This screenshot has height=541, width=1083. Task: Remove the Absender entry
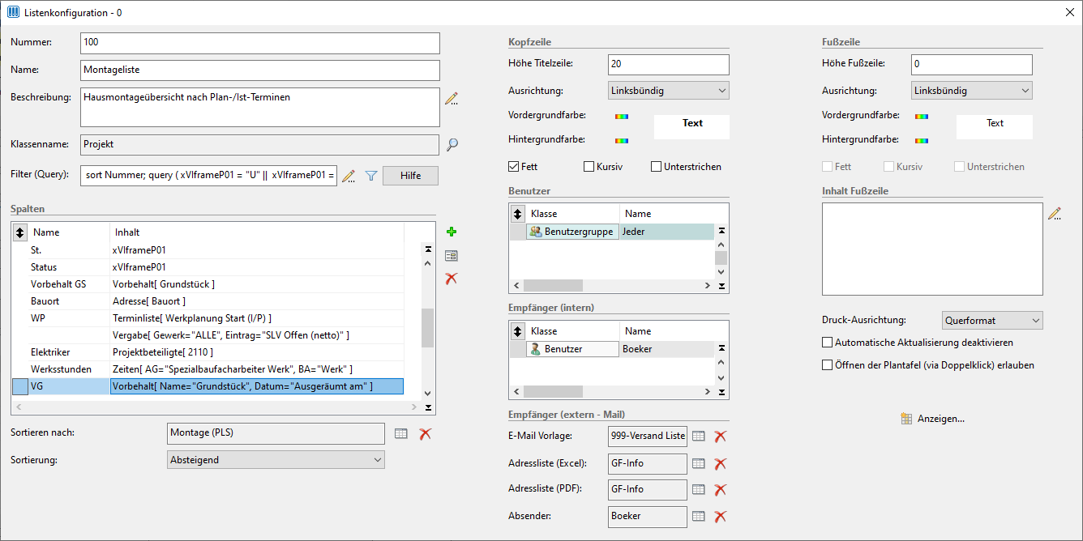point(720,517)
